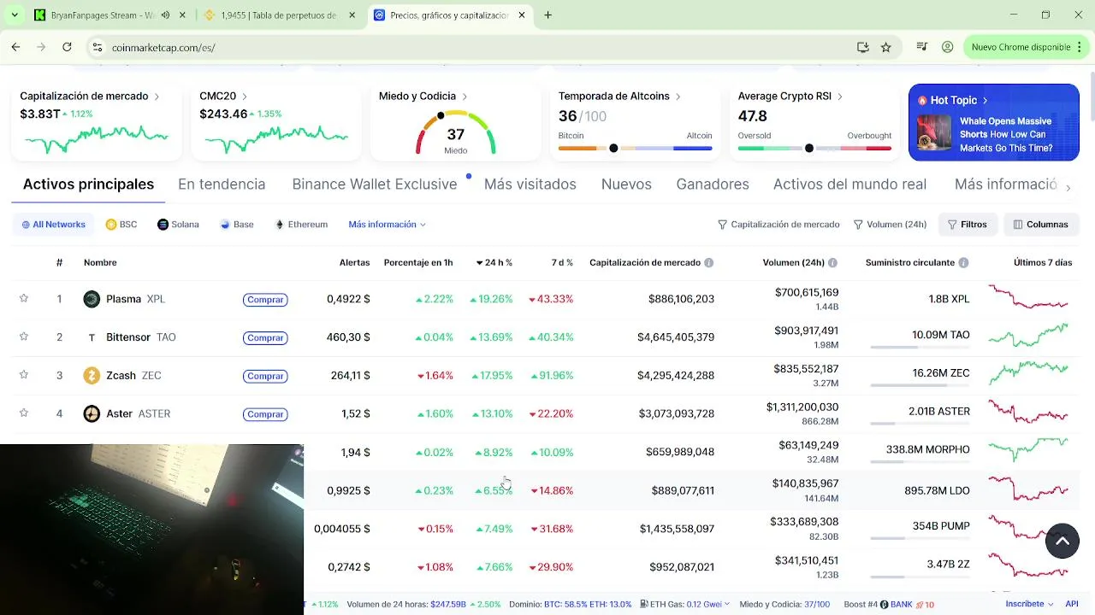
Task: Sort by 24 h % column
Action: [x=494, y=263]
